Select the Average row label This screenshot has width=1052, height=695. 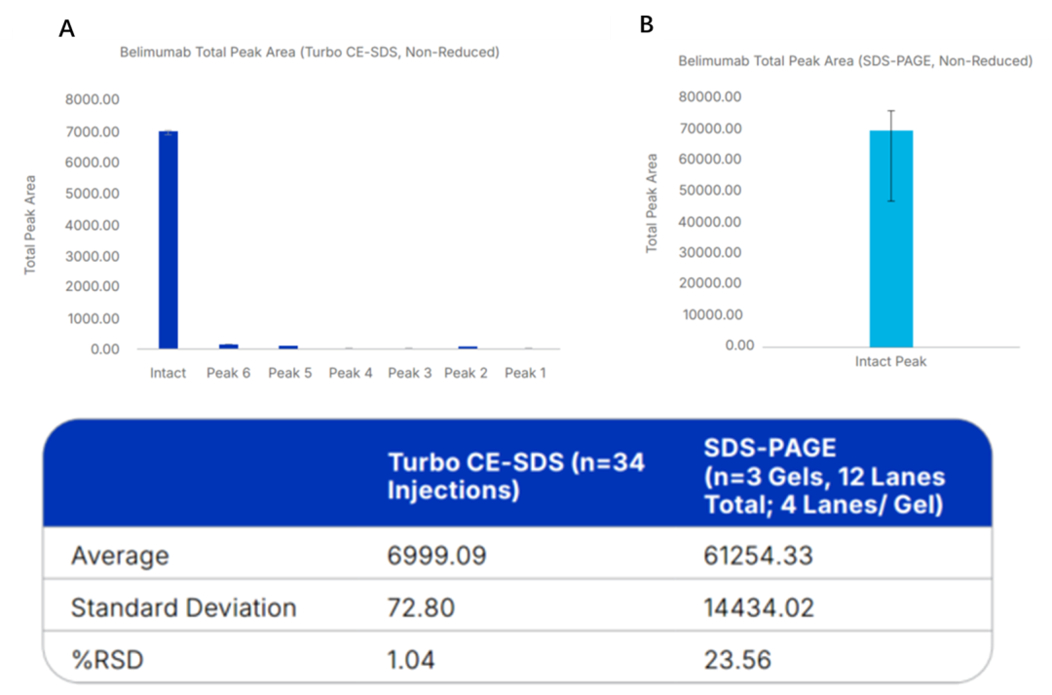(x=120, y=556)
